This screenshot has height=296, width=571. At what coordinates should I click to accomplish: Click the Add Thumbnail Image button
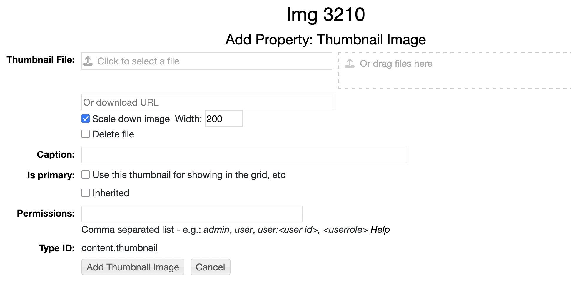133,267
